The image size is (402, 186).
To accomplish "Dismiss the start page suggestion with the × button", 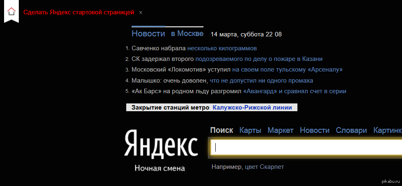I will pyautogui.click(x=141, y=13).
